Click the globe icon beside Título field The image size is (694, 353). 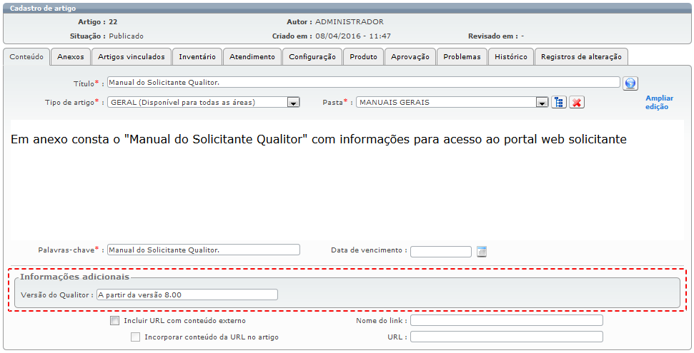630,83
